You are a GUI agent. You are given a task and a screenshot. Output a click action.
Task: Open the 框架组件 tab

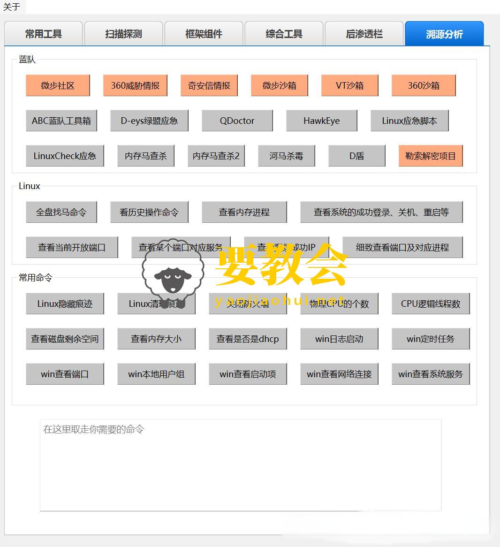tap(204, 33)
